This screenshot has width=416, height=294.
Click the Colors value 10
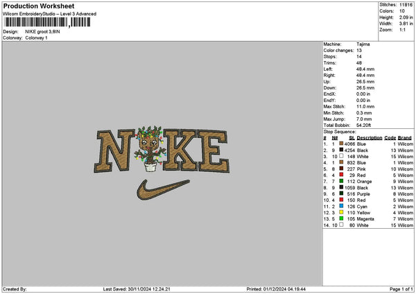click(402, 11)
